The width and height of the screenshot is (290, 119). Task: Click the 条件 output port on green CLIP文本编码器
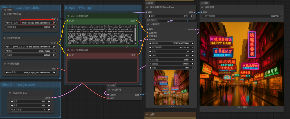(137, 21)
